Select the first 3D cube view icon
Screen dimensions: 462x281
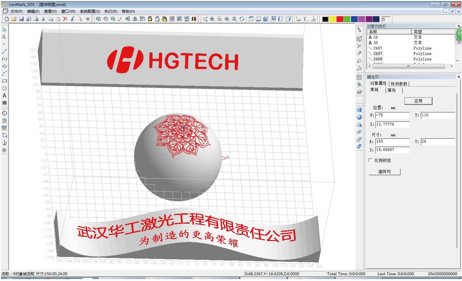pyautogui.click(x=251, y=19)
